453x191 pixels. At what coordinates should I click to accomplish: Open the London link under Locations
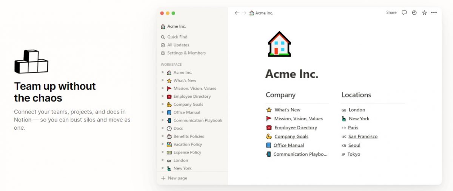point(357,110)
